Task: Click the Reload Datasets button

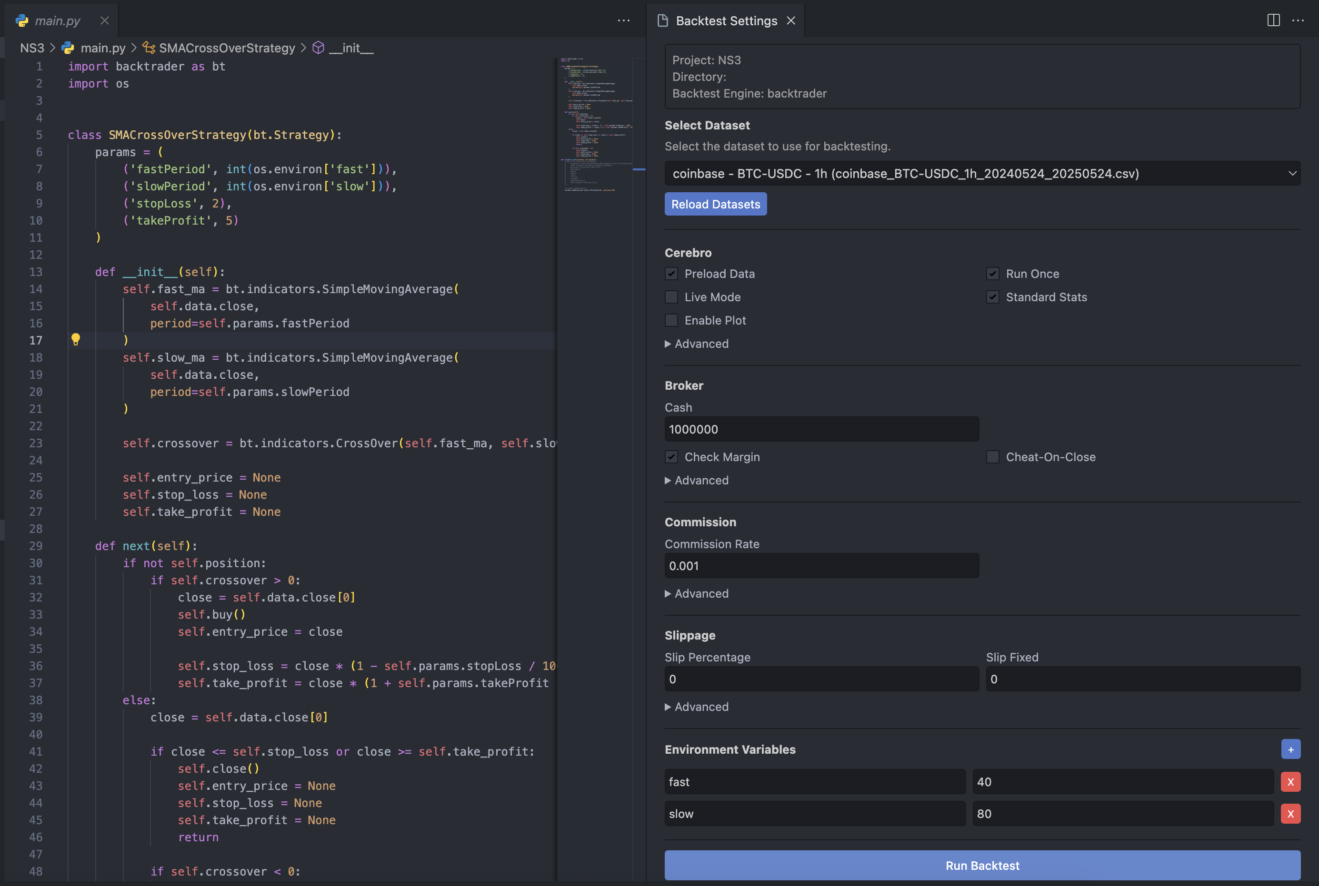Action: pos(715,204)
